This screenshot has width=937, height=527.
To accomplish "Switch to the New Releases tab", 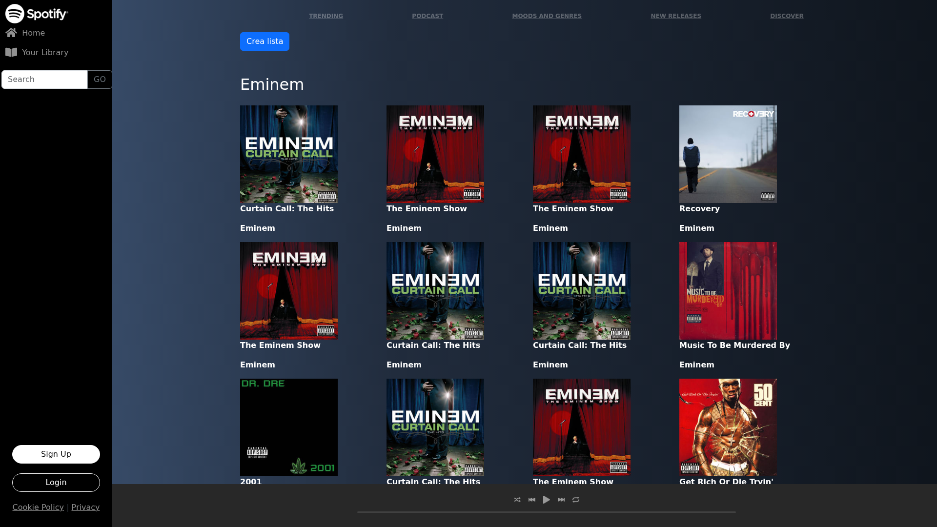I will [x=676, y=16].
